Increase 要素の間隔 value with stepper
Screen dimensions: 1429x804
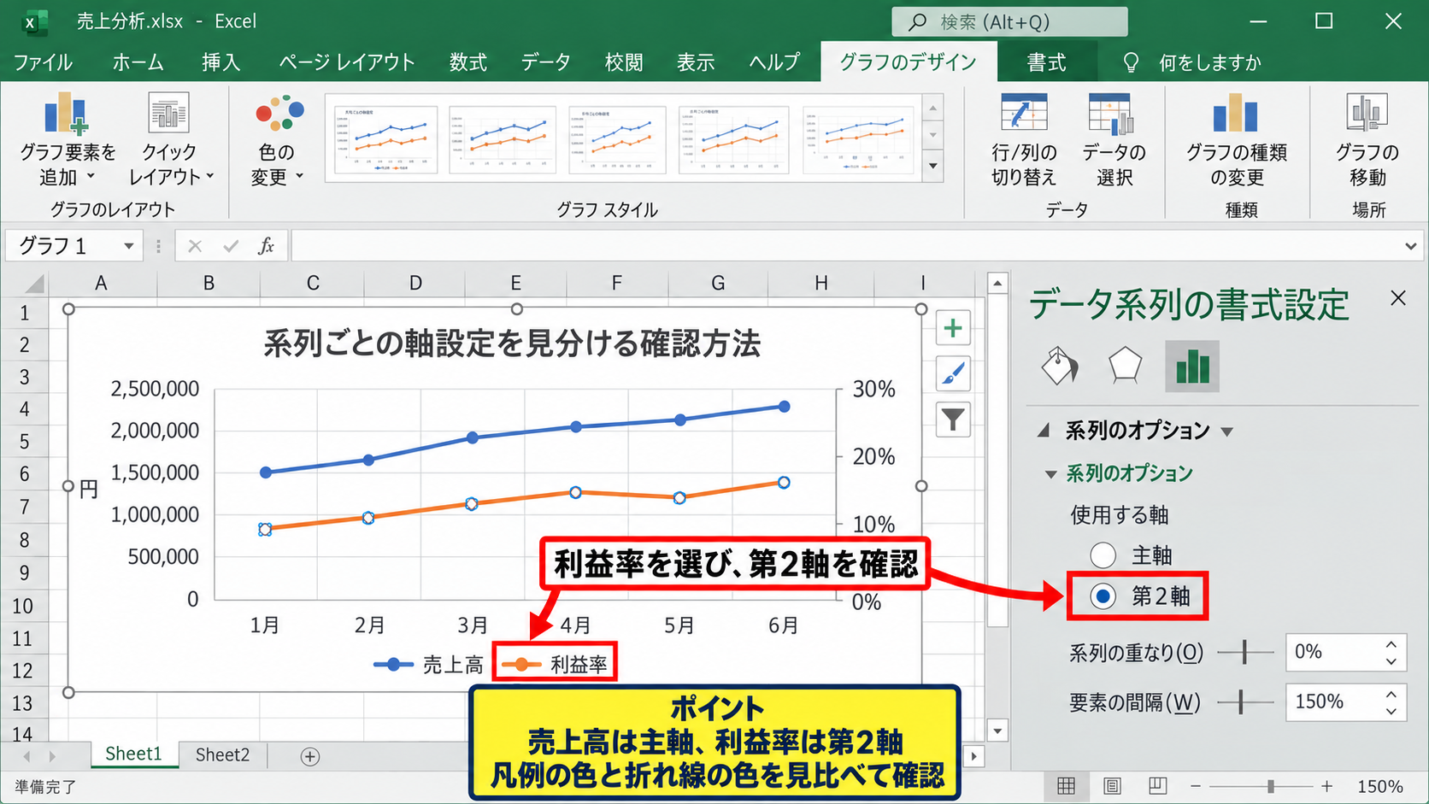pyautogui.click(x=1391, y=694)
